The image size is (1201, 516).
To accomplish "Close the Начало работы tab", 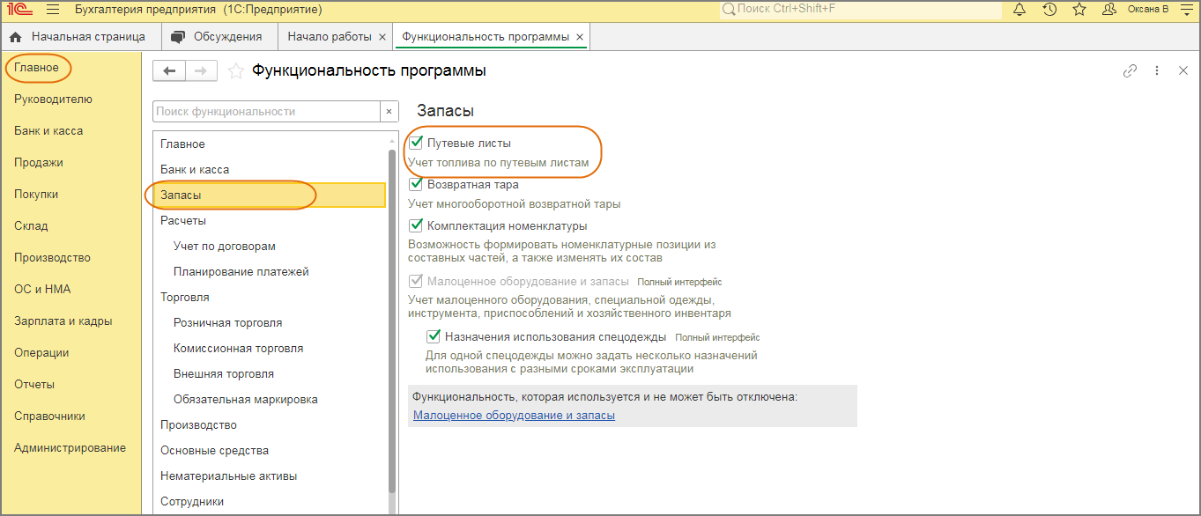I will [382, 37].
